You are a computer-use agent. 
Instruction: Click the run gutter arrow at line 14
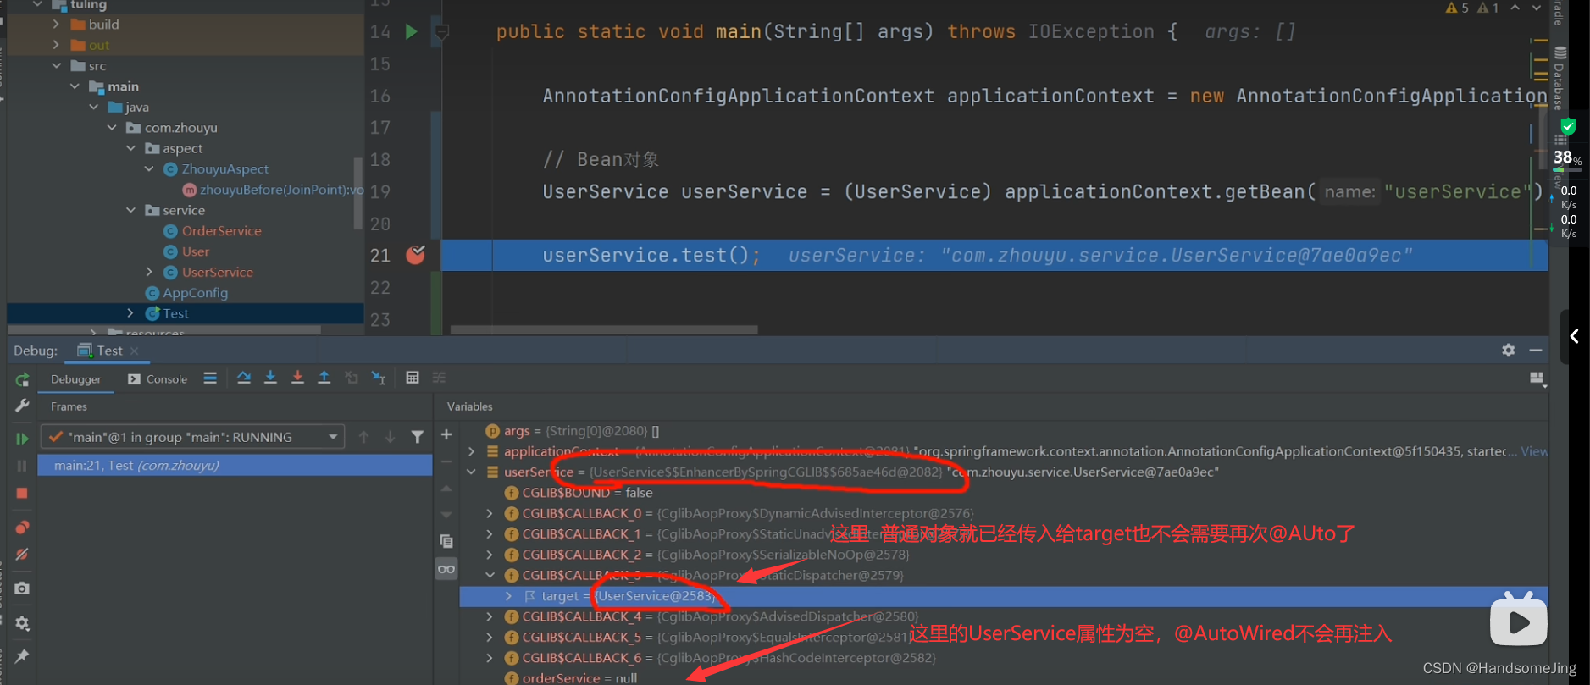(411, 32)
